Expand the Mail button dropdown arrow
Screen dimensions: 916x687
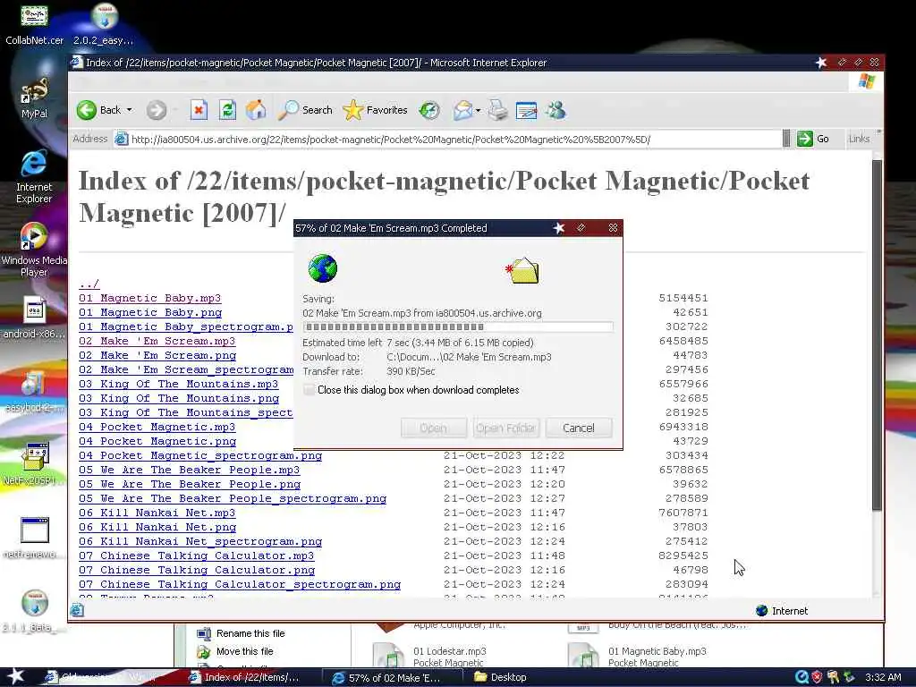(x=478, y=110)
